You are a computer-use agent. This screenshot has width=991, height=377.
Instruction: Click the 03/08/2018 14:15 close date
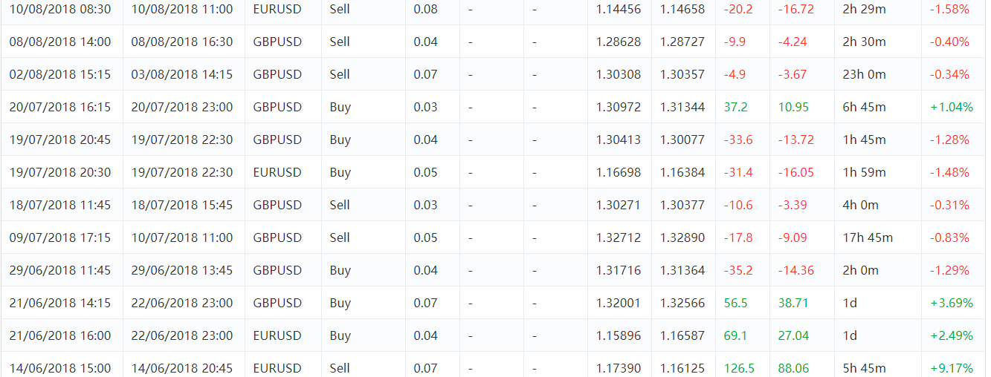click(181, 74)
